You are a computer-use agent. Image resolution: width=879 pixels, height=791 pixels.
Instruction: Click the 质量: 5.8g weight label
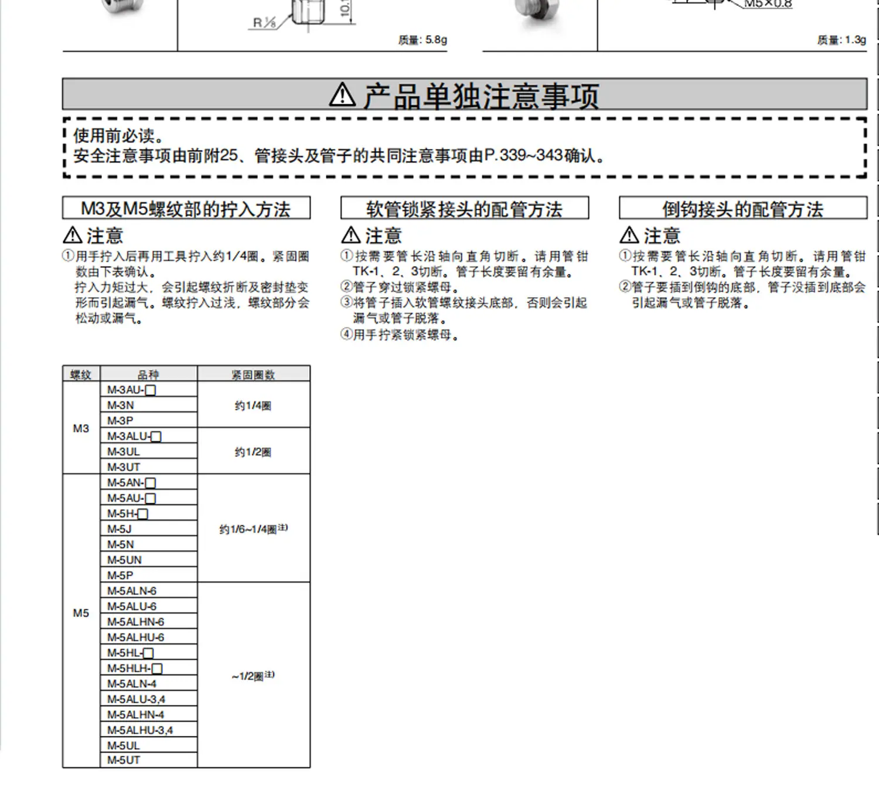tap(423, 40)
